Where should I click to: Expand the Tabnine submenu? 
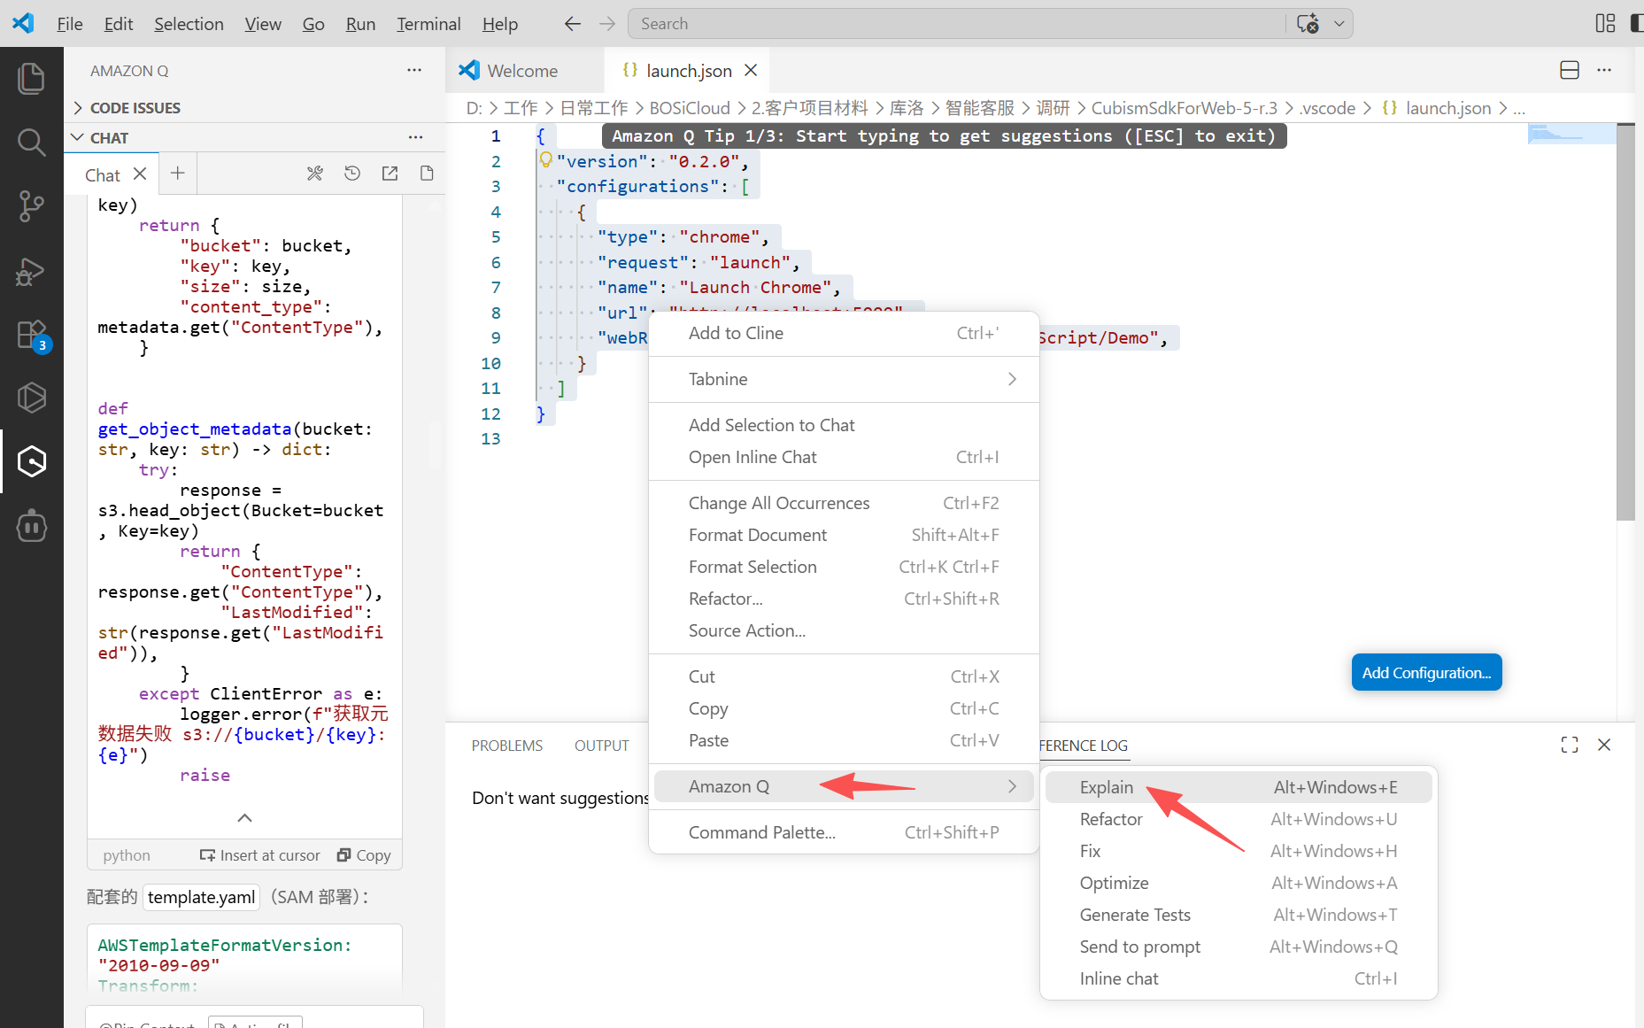click(844, 379)
